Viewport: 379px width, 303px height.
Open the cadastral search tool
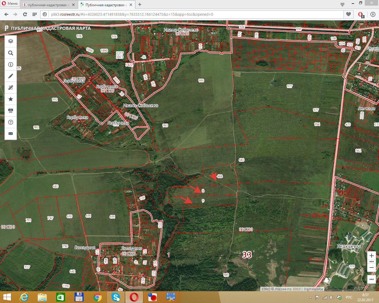coord(11,53)
